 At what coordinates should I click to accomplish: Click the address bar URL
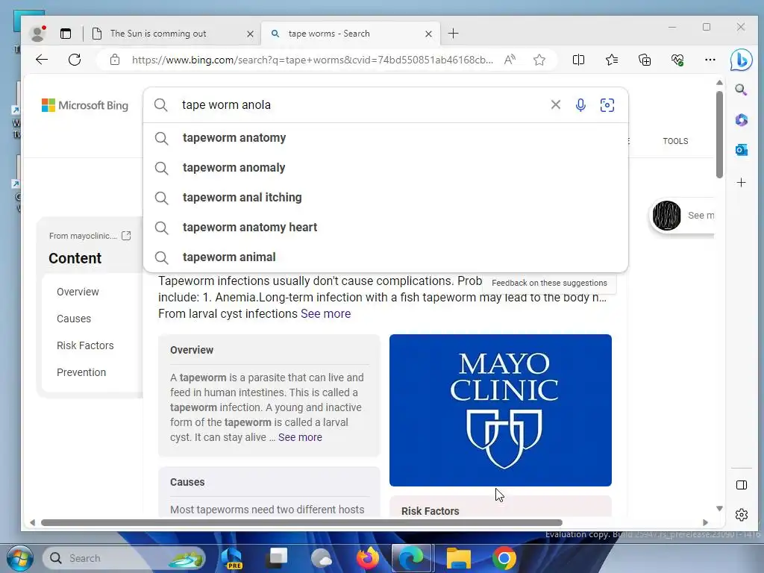(x=313, y=60)
